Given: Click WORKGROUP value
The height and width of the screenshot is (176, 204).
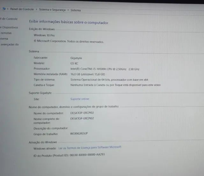Looking at the screenshot, I should [x=79, y=133].
